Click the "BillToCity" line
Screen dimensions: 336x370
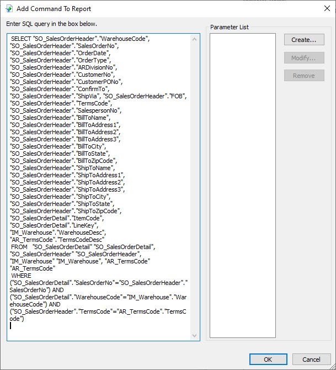pyautogui.click(x=58, y=146)
